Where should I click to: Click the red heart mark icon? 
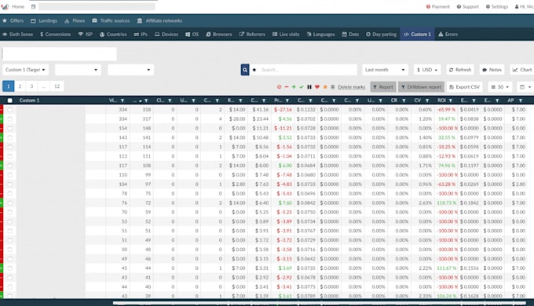point(317,87)
